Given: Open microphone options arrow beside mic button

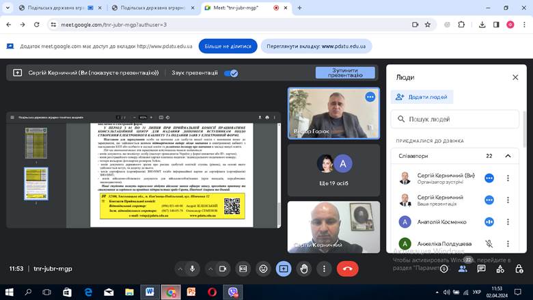Looking at the screenshot, I should [180, 269].
